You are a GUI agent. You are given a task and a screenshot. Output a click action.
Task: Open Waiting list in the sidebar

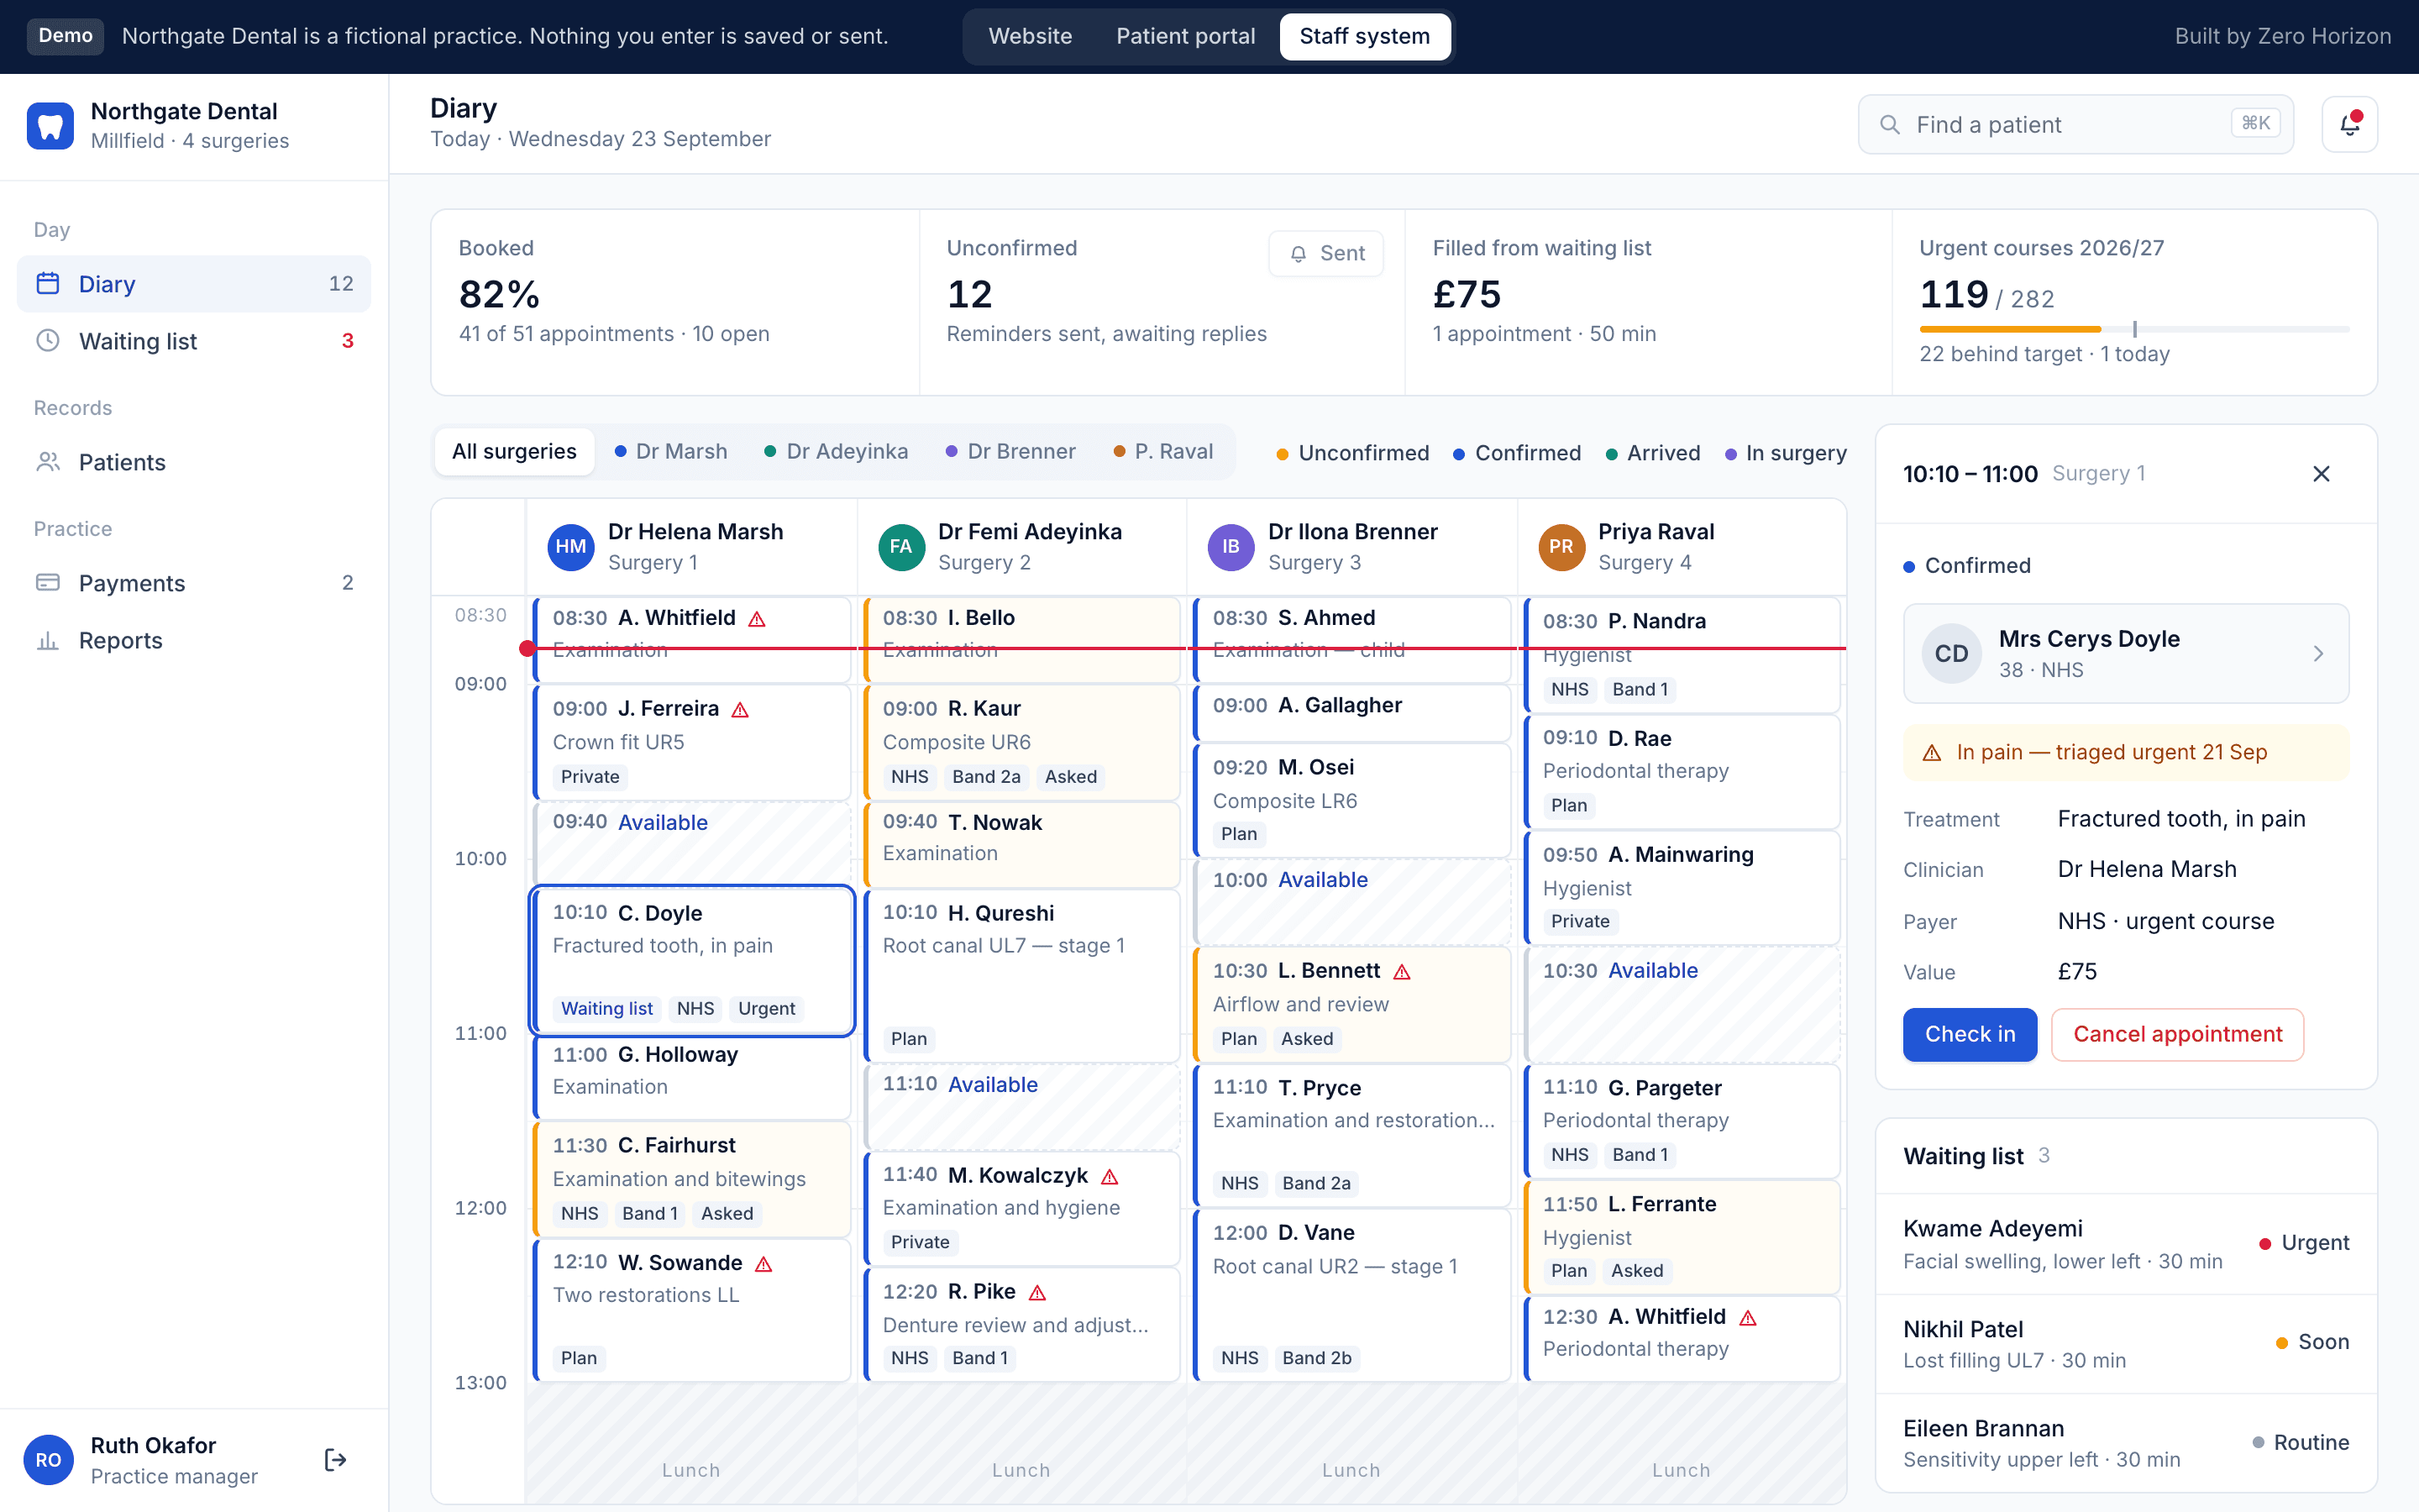pos(194,341)
